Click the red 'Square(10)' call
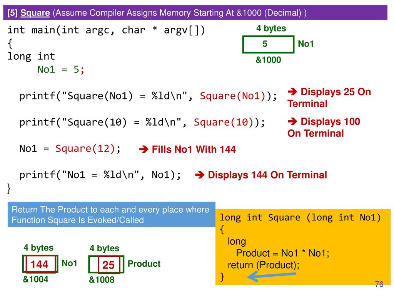Image resolution: width=394 pixels, height=296 pixels. tap(224, 122)
